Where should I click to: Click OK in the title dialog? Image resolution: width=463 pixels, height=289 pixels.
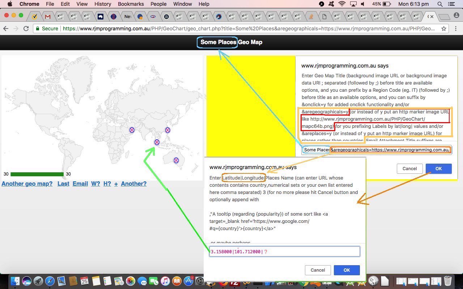pyautogui.click(x=438, y=168)
